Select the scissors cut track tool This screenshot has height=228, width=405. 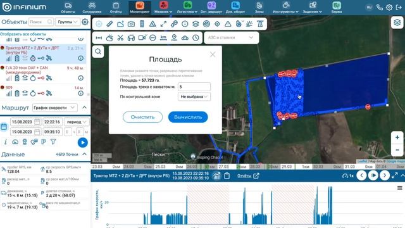coord(120,38)
